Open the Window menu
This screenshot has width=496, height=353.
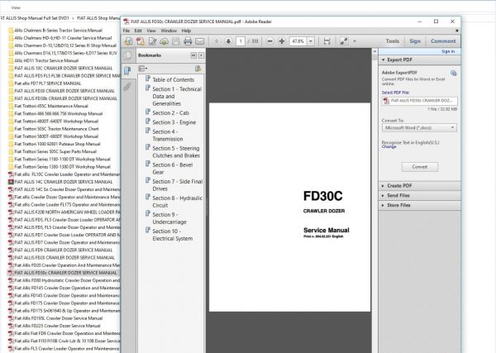(x=169, y=31)
